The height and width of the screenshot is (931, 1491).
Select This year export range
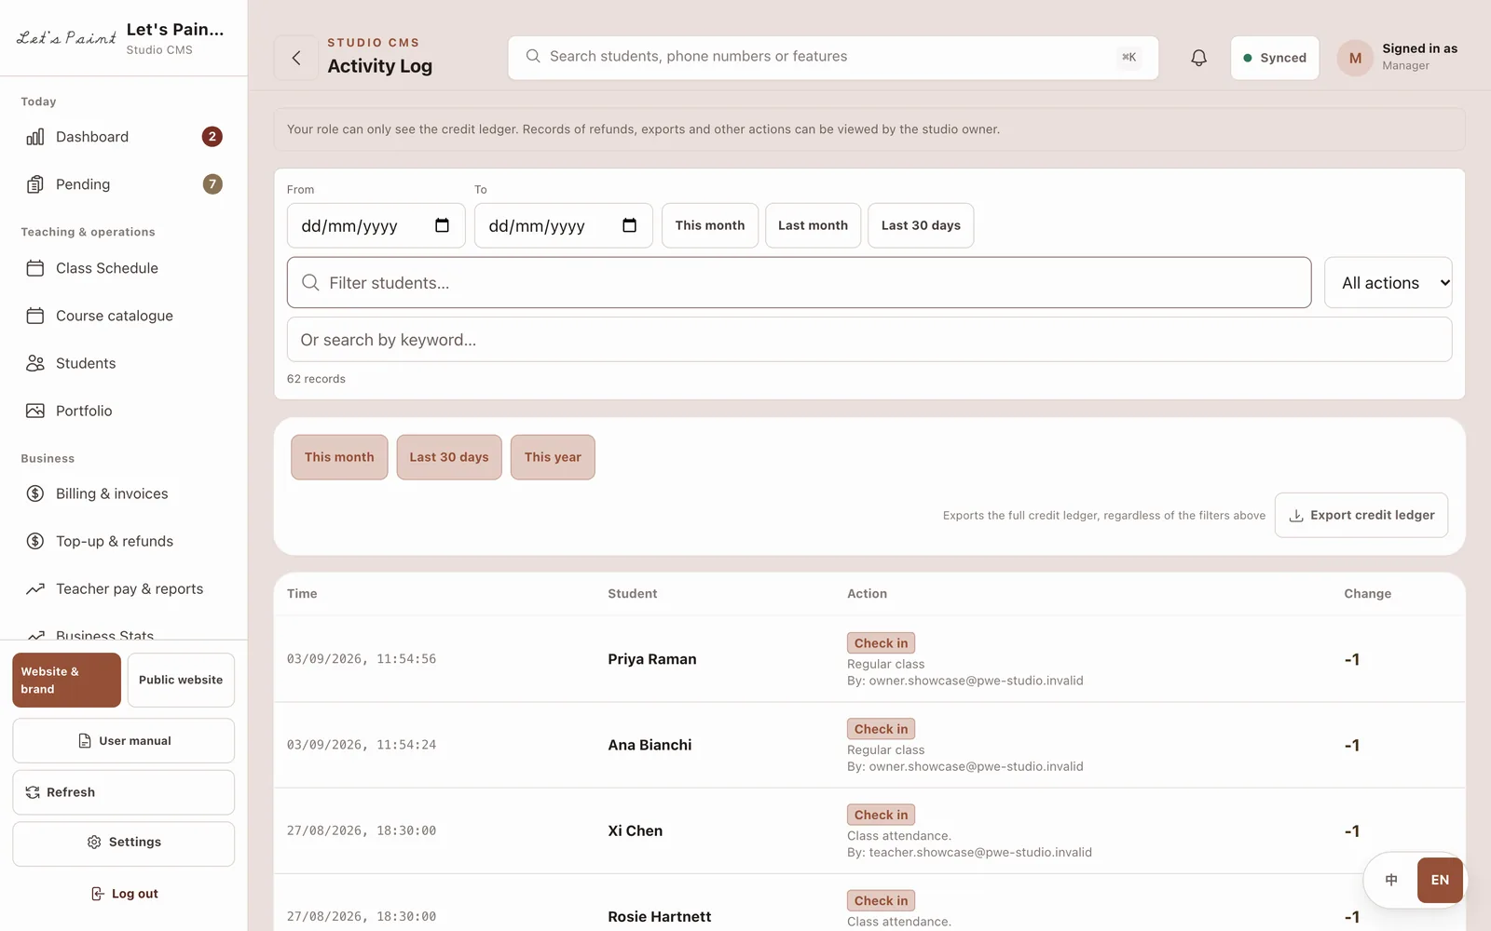[x=553, y=457]
